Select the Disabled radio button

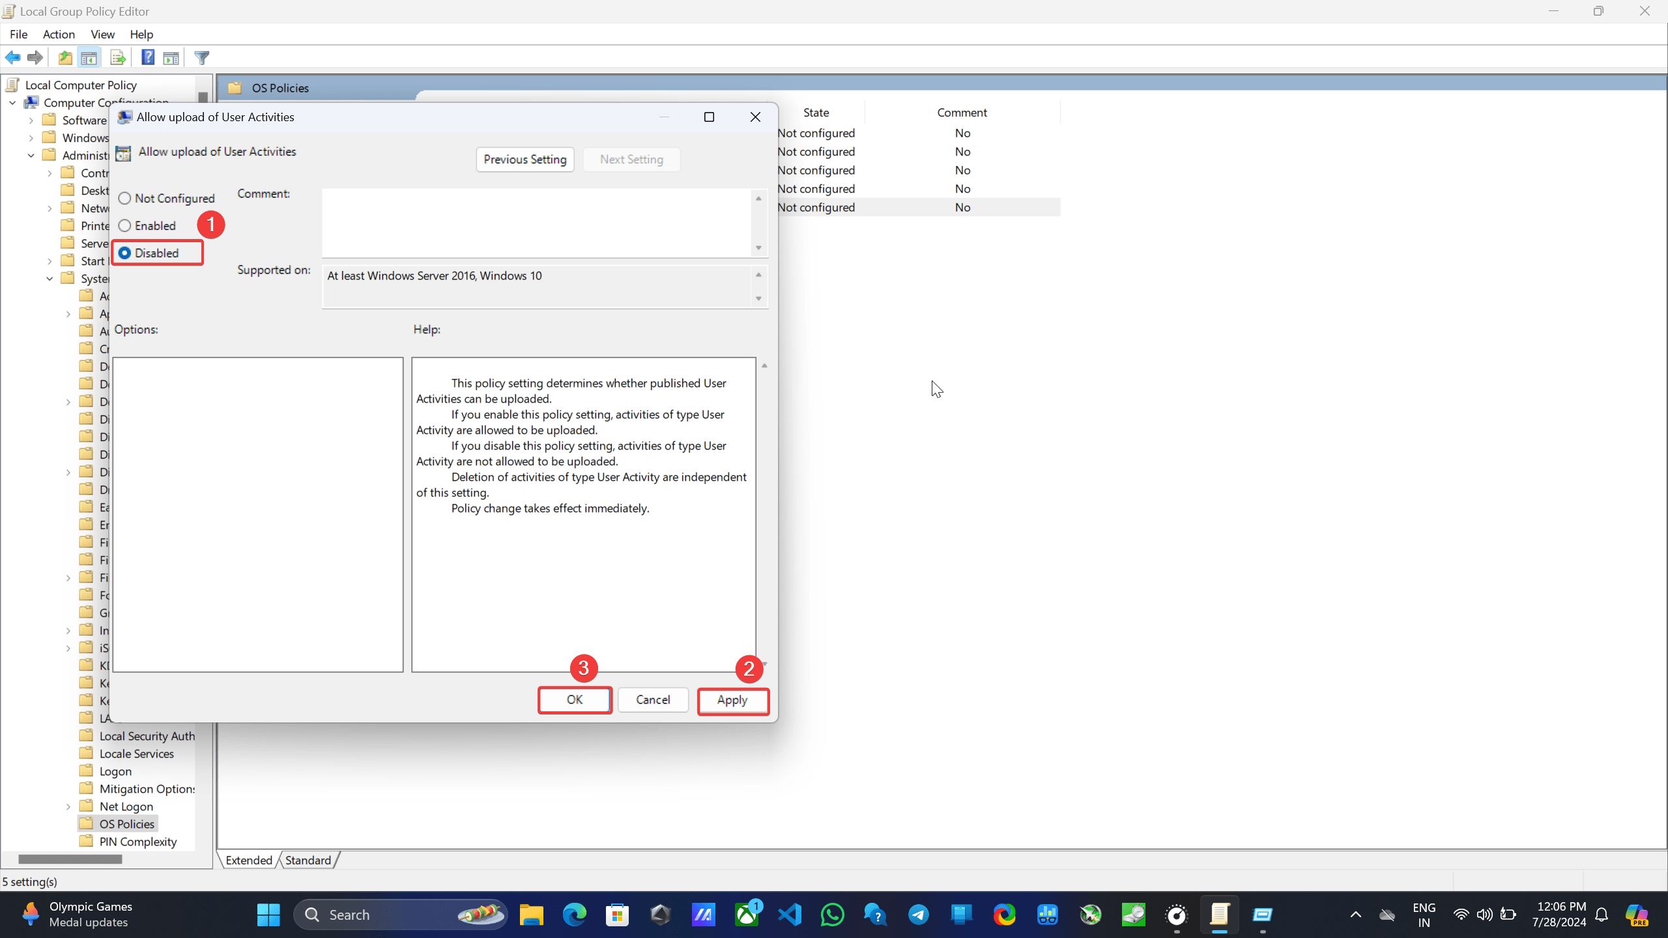pos(124,252)
